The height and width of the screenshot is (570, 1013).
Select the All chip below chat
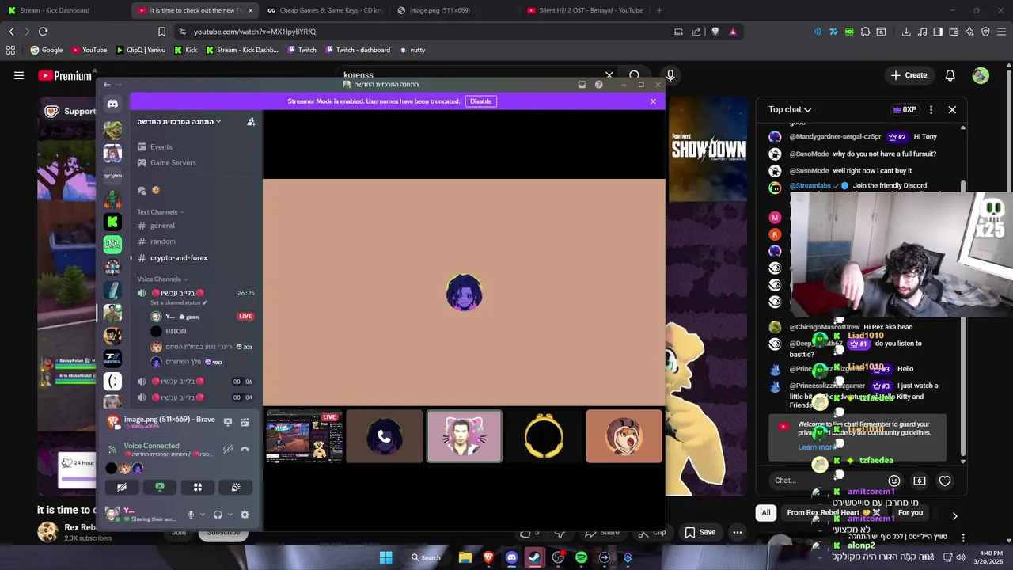[x=766, y=513]
